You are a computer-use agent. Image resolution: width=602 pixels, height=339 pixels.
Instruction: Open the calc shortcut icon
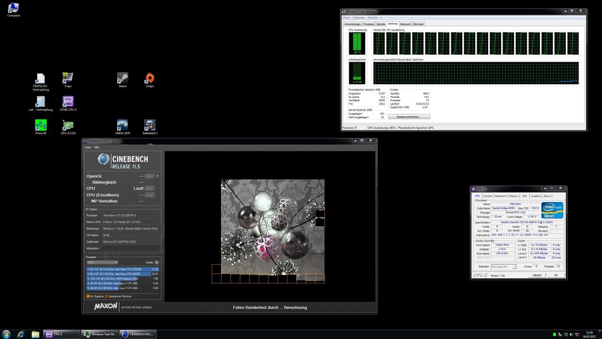tap(40, 104)
